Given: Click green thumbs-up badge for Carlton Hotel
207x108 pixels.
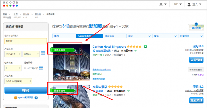Looking at the screenshot, I should click(145, 46).
